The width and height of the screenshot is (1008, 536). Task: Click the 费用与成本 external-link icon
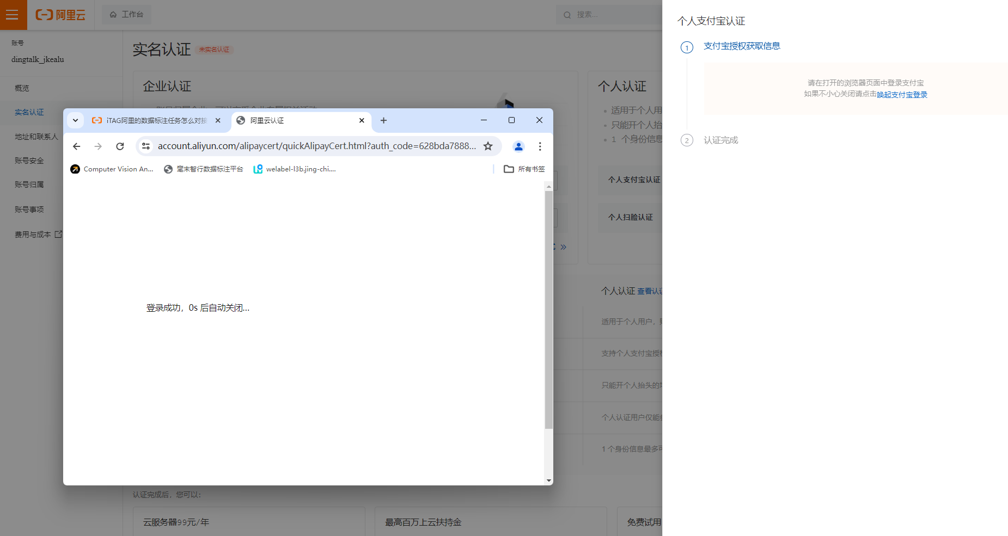click(x=58, y=234)
